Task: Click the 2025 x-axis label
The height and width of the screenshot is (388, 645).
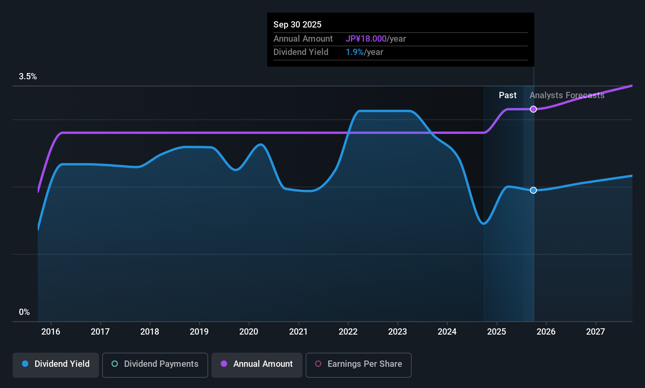Action: [x=497, y=332]
